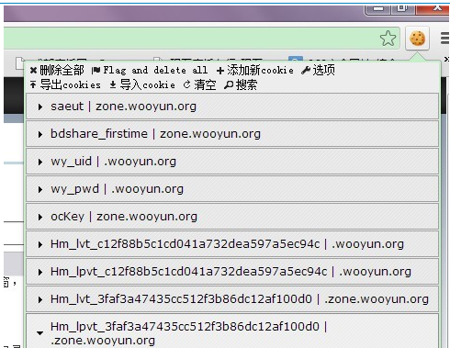
Task: Click the green browser address bar
Action: click(x=202, y=39)
